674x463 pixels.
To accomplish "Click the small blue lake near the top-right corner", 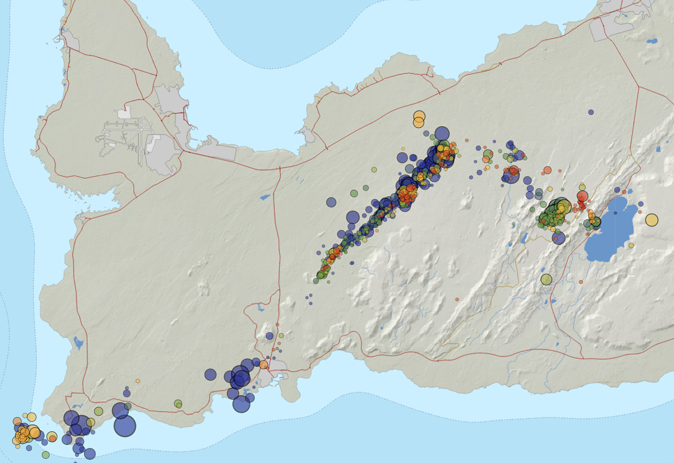I will pos(652,41).
